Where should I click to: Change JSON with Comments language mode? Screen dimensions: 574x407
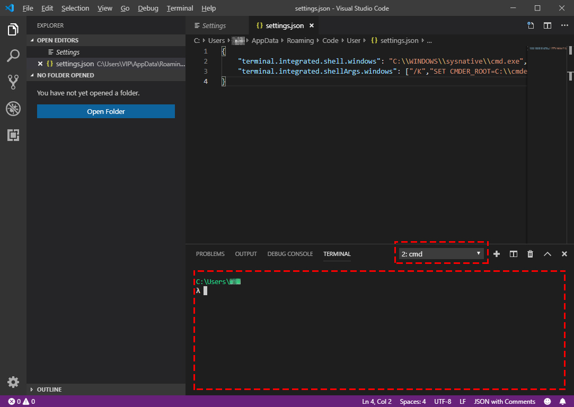505,402
